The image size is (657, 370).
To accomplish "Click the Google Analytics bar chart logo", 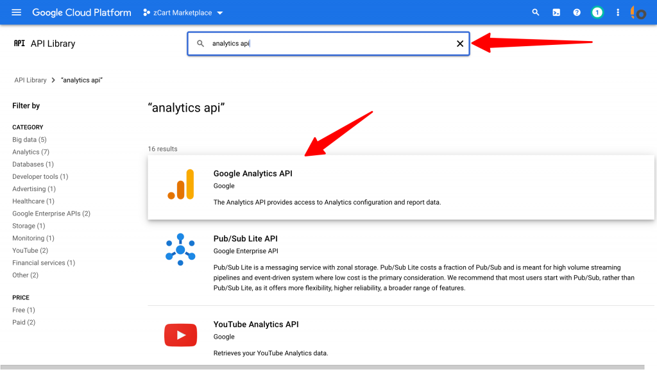I will 180,185.
